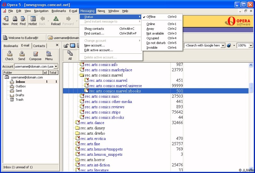Switch to Bookmarks hotlist tab
Viewport: 255px width, 173px height.
(11, 46)
